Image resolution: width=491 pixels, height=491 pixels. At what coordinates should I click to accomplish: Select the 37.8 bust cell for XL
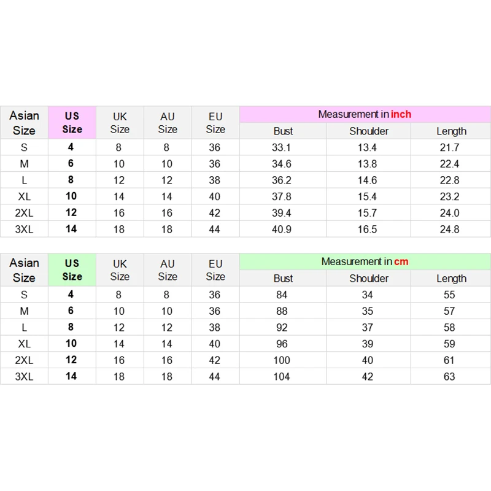tap(282, 196)
